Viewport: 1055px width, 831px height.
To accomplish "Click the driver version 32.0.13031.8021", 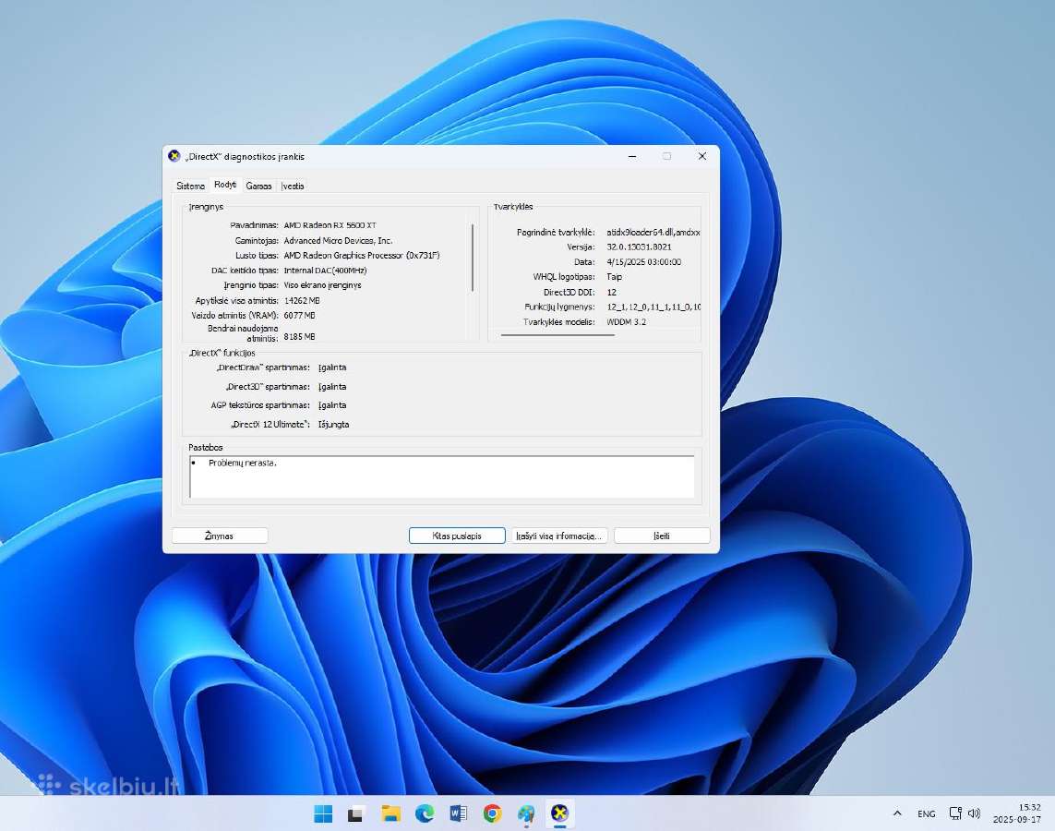I will [640, 247].
